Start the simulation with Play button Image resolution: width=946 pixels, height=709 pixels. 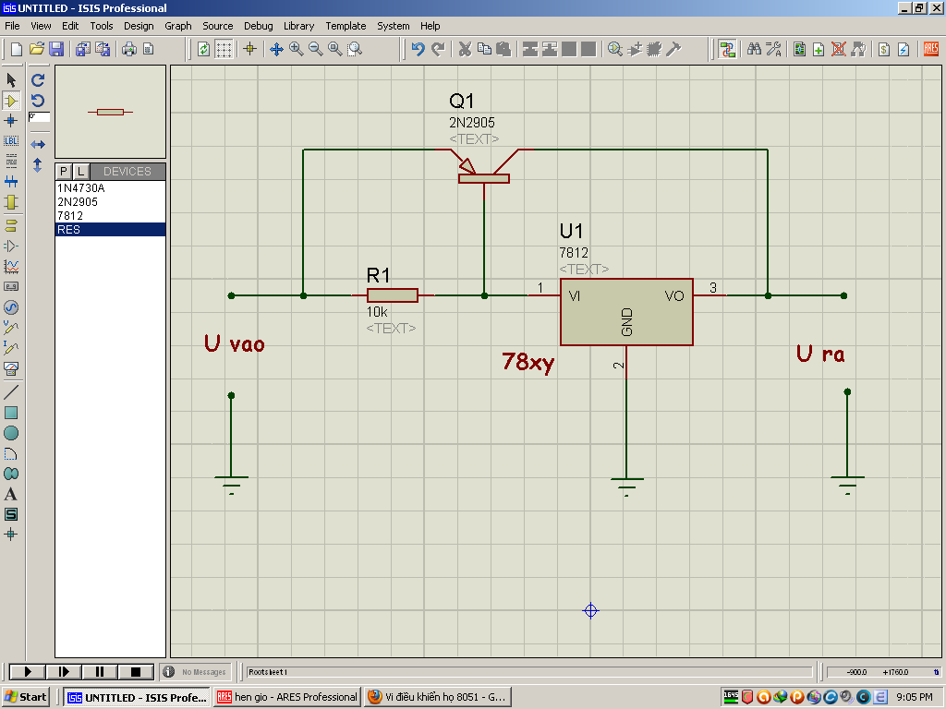tap(27, 671)
